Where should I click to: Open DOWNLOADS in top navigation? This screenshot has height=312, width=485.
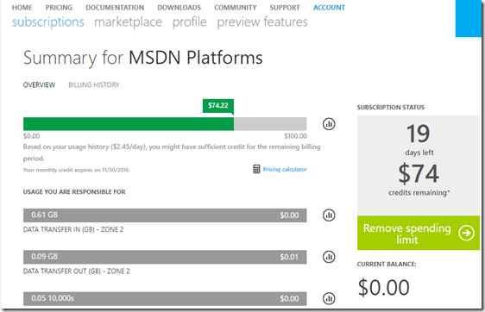click(180, 8)
